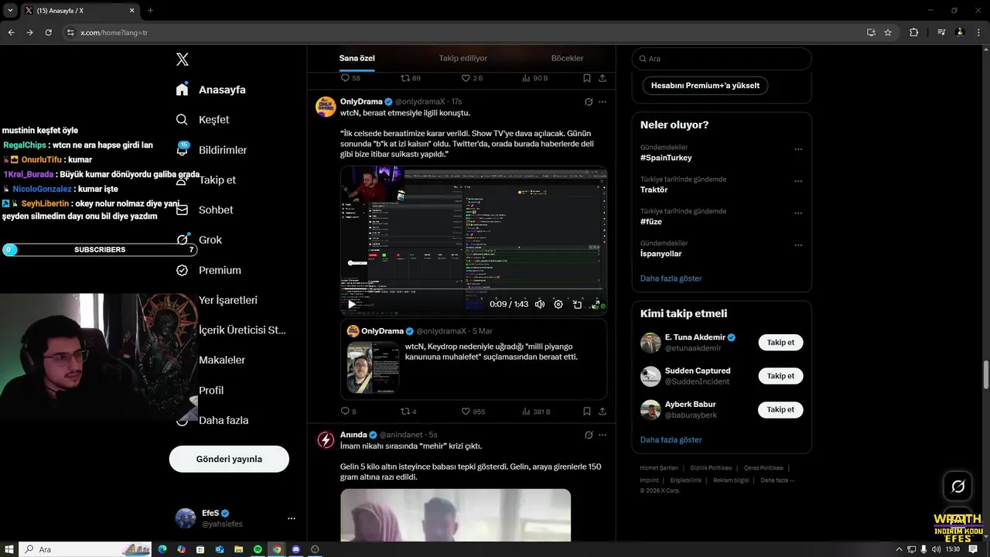Switch to Böcekler tab

click(568, 58)
